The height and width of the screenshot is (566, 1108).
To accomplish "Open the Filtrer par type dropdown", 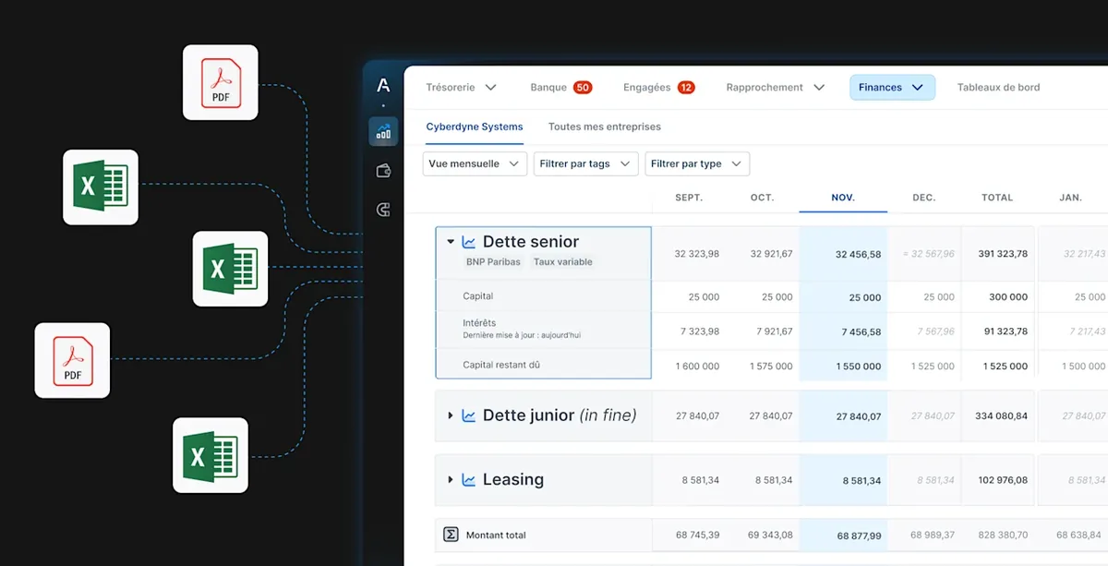I will [697, 163].
